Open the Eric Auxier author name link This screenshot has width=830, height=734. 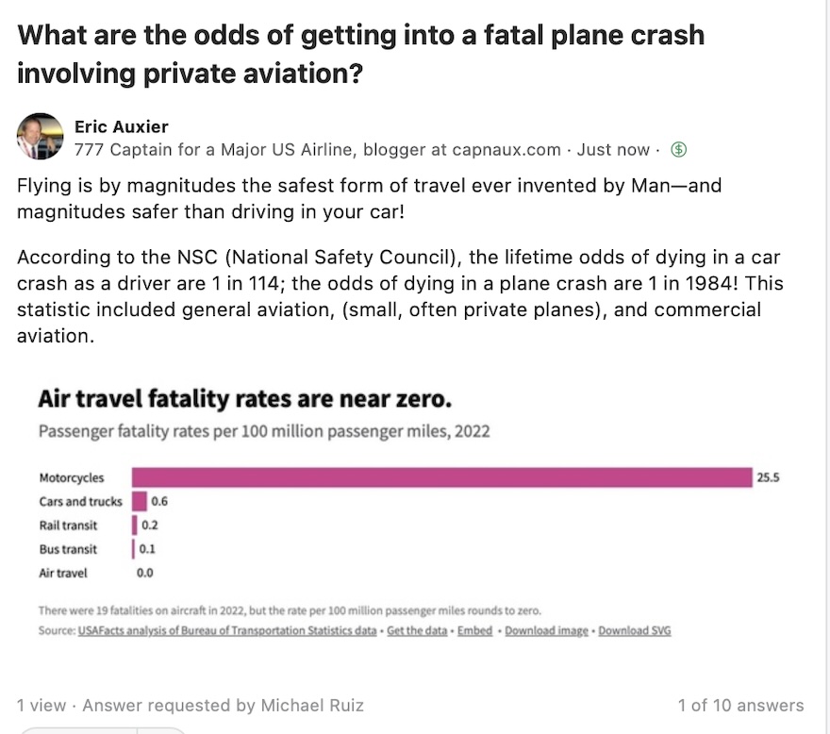click(x=122, y=126)
